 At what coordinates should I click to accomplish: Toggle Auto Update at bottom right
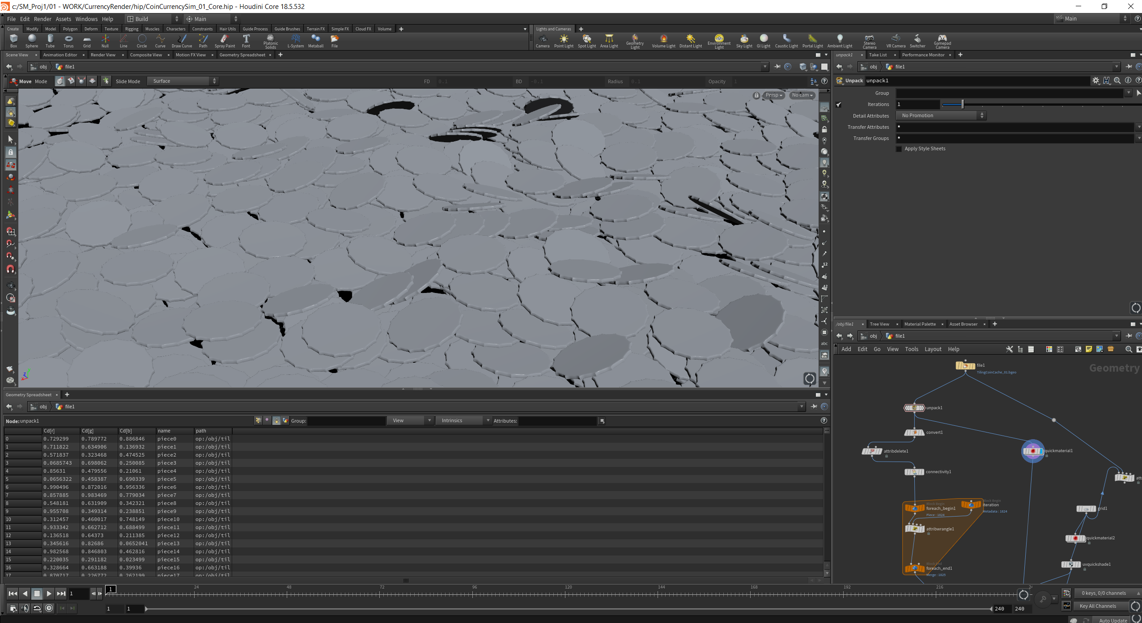[x=1113, y=620]
